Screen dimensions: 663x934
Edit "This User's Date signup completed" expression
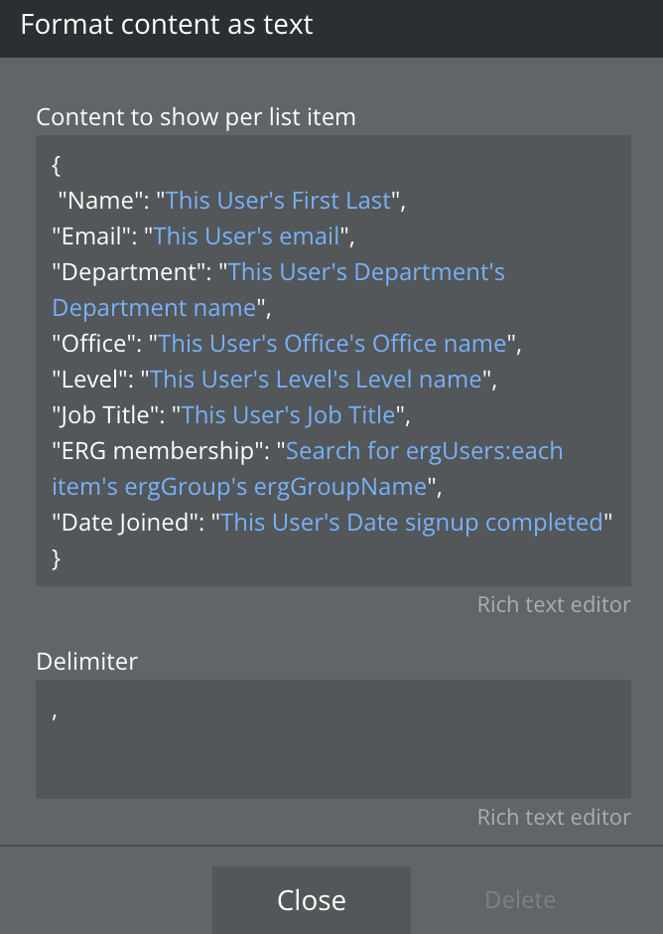pyautogui.click(x=412, y=523)
